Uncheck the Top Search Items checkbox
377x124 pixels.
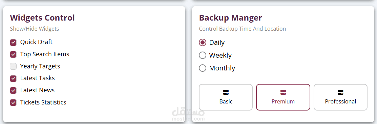13,55
